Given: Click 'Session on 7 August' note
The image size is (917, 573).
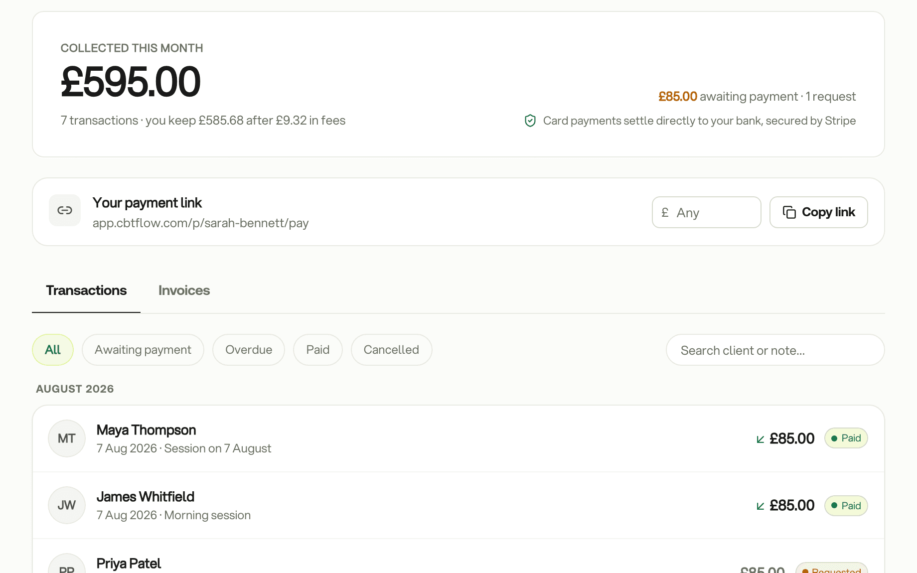Looking at the screenshot, I should tap(218, 448).
